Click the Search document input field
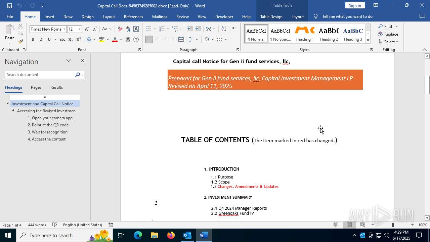 (40, 75)
